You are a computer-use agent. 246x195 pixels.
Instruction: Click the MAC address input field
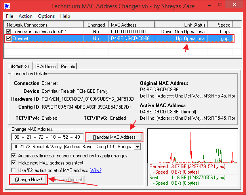48,137
